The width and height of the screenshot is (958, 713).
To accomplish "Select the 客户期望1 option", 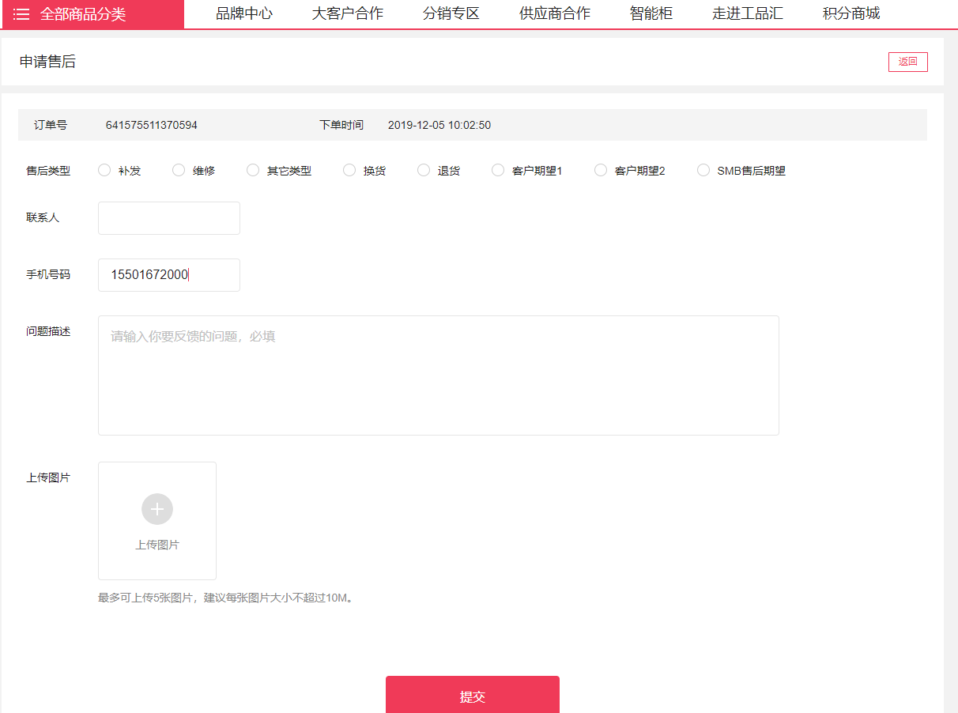I will [x=498, y=170].
